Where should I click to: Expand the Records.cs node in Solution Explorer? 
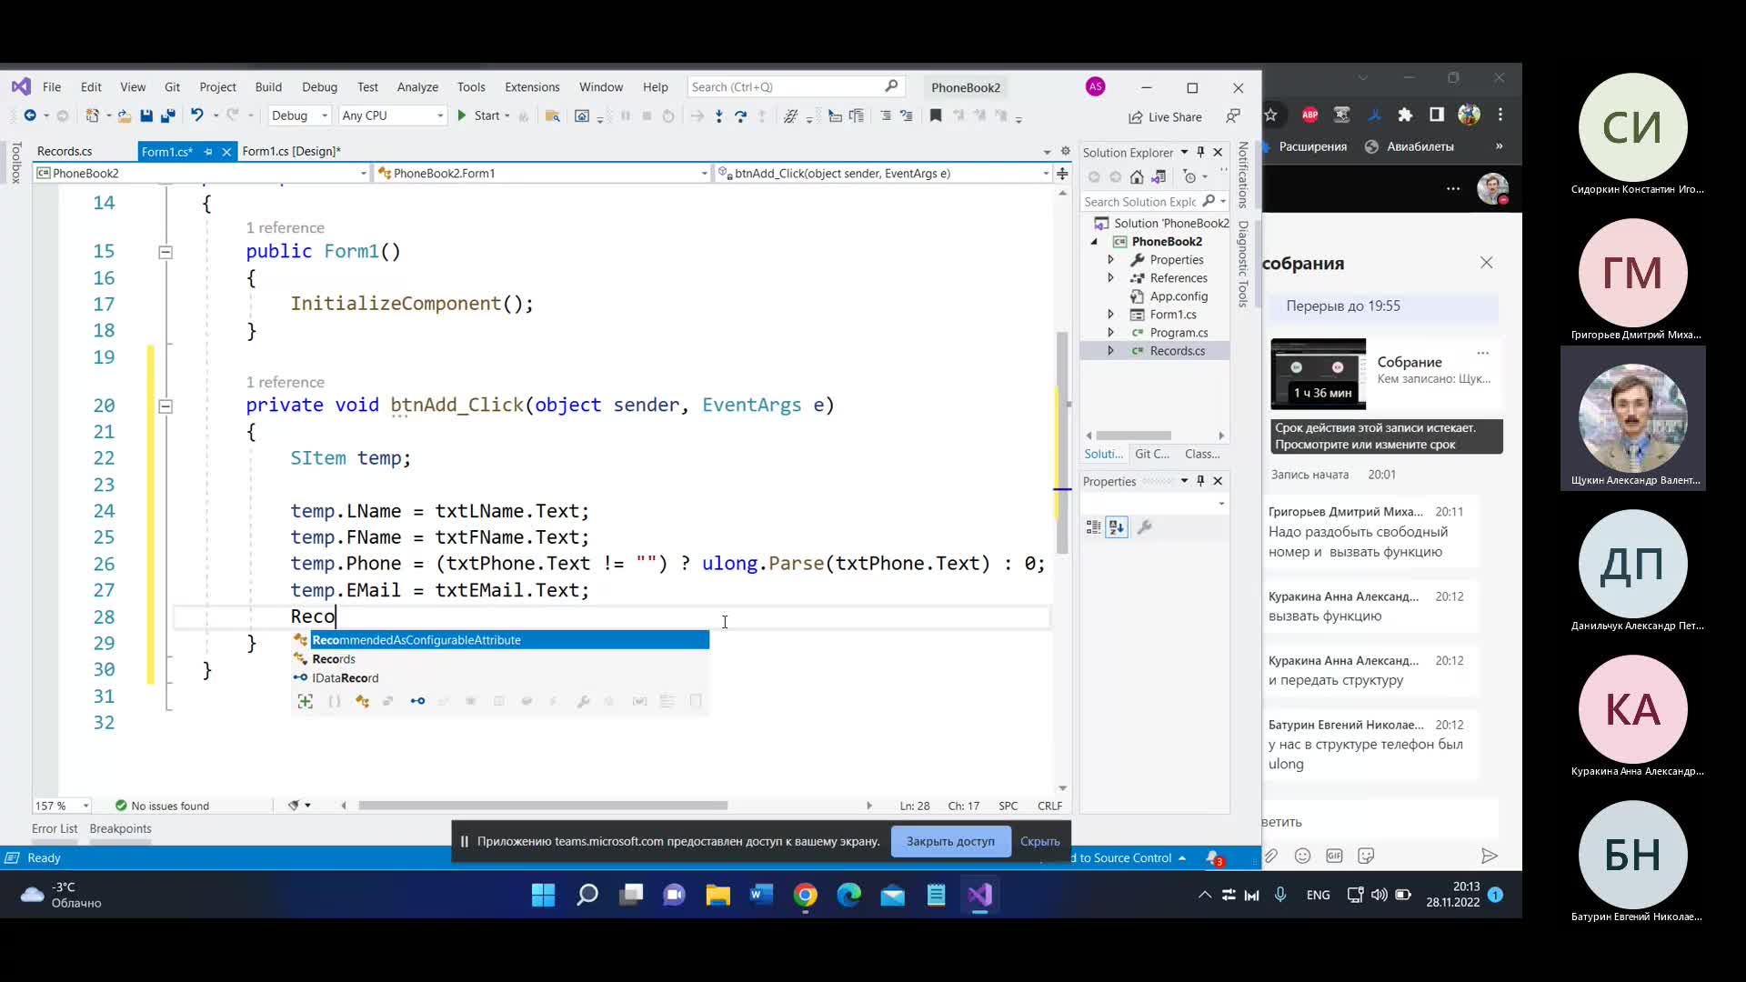click(1110, 351)
